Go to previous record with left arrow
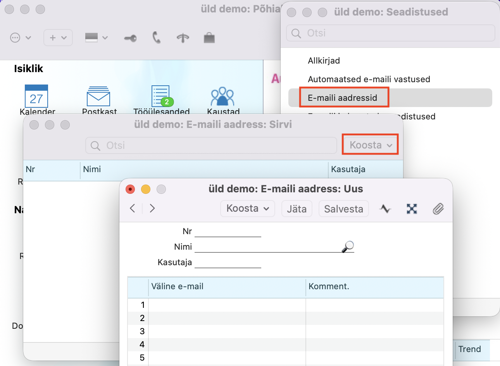Screen dimensions: 500x366 pyautogui.click(x=133, y=209)
